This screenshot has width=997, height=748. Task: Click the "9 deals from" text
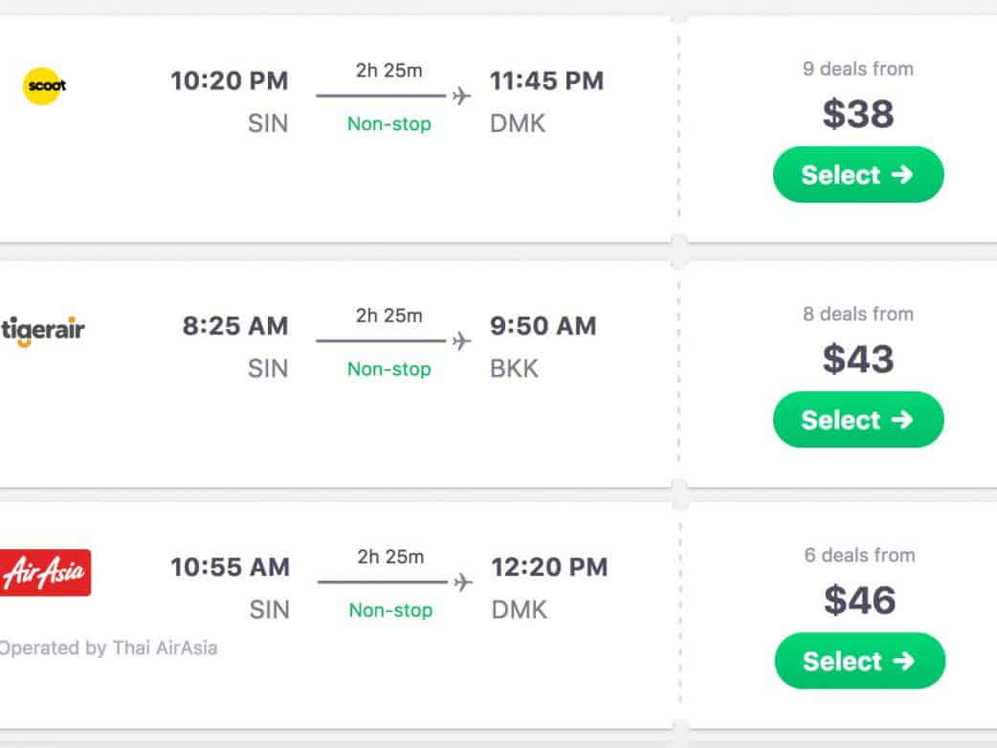[857, 69]
